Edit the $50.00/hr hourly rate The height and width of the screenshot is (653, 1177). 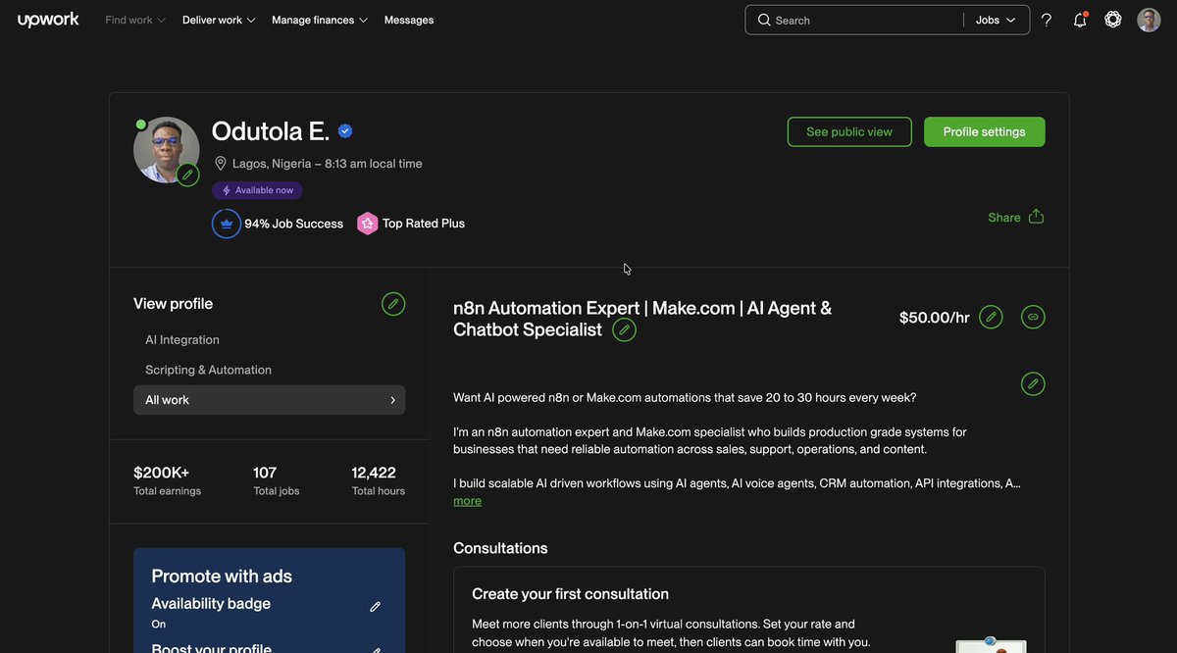click(x=991, y=317)
